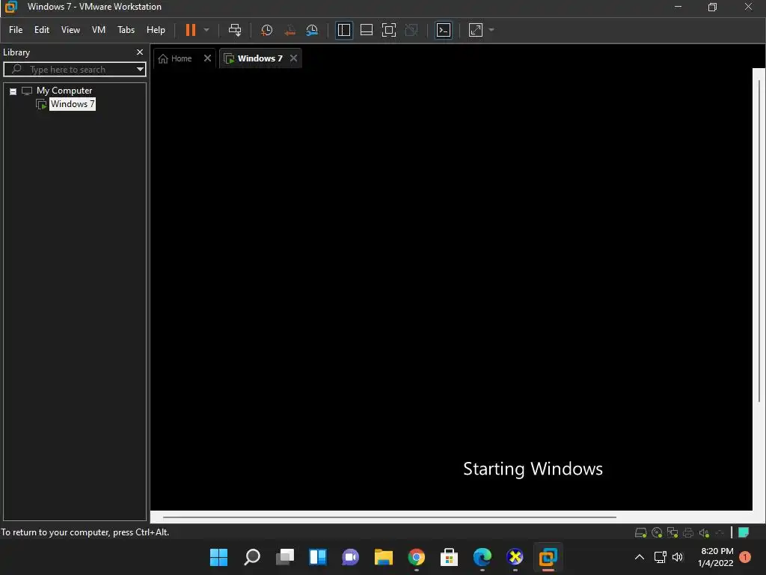Open the Widgets taskbar icon
Viewport: 766px width, 575px height.
point(317,557)
